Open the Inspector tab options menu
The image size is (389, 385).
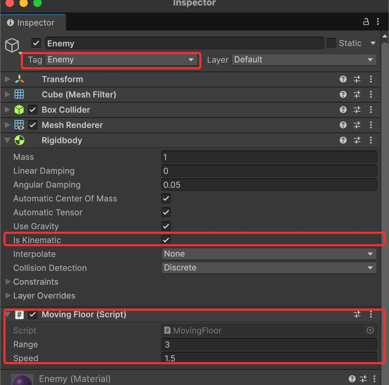(x=378, y=22)
